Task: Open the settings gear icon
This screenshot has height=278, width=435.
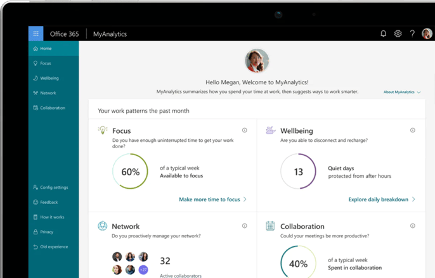Action: pos(398,34)
